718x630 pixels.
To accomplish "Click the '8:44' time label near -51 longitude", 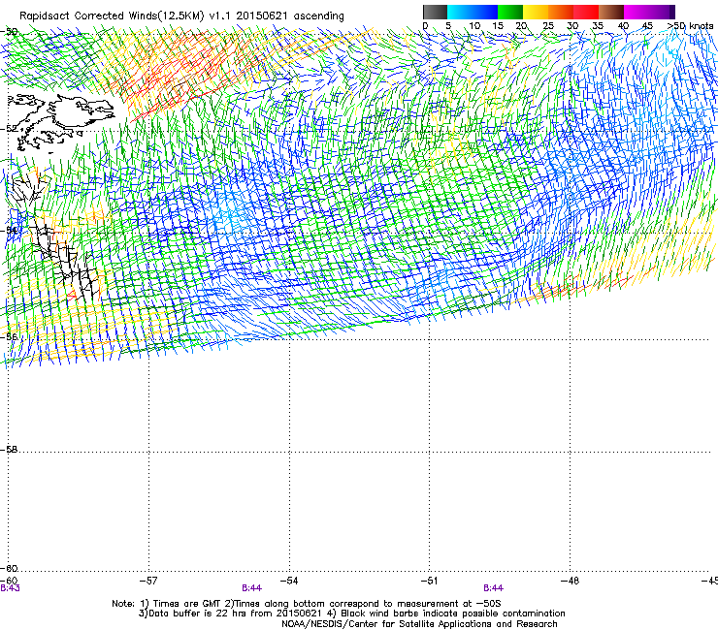I will coord(493,588).
